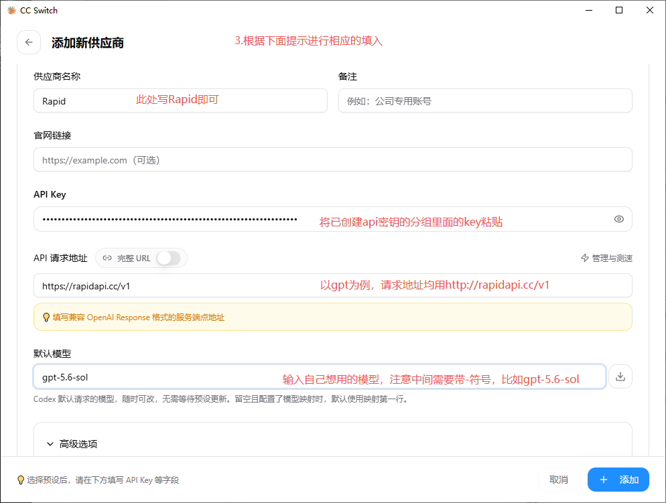Click the API 请求地址 field with rapidapi URL

click(x=333, y=285)
